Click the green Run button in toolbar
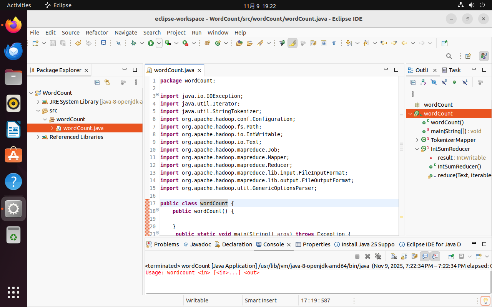 151,43
